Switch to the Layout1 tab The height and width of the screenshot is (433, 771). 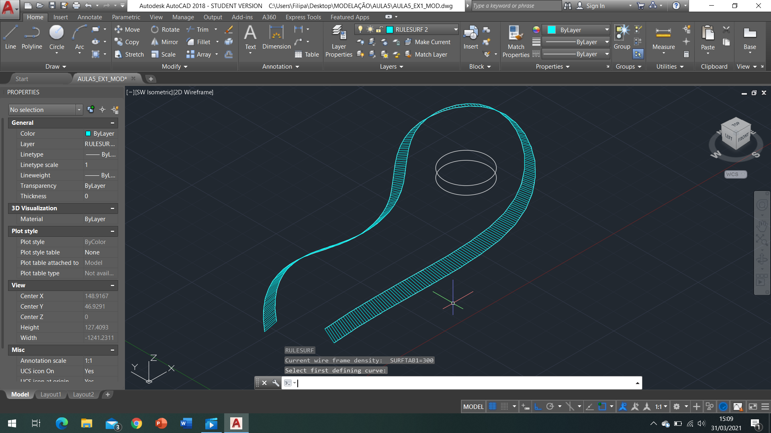(x=51, y=394)
